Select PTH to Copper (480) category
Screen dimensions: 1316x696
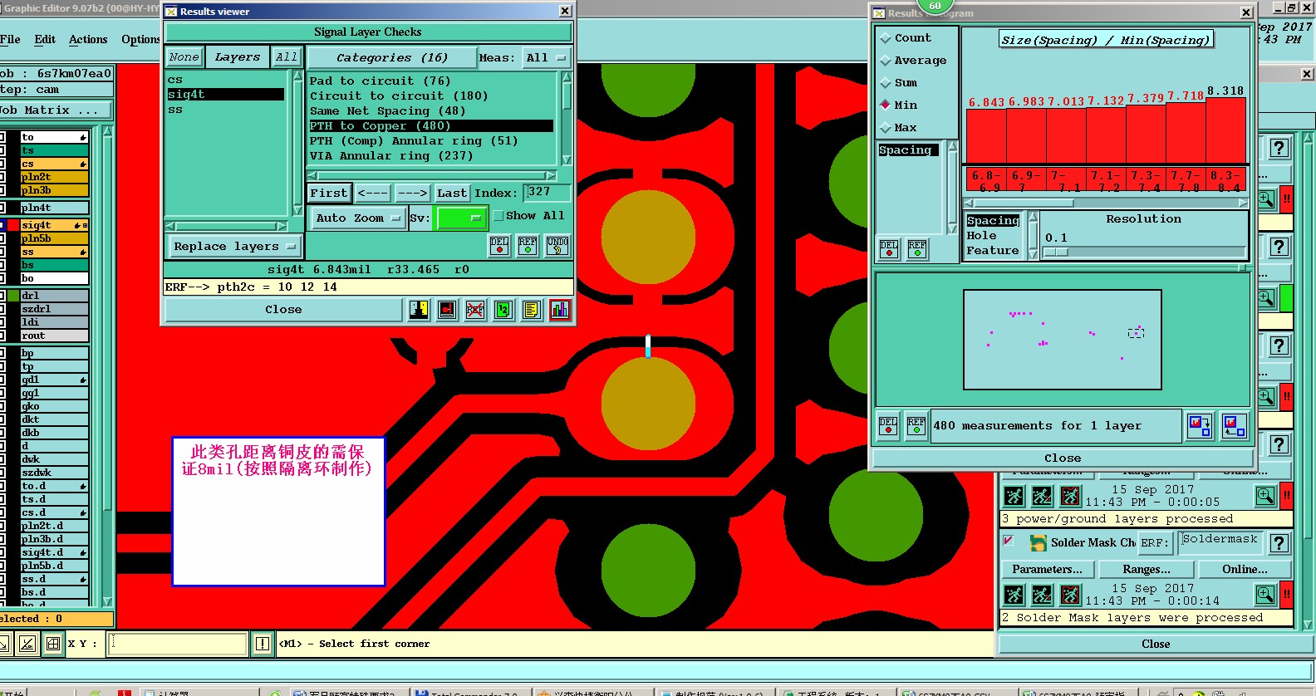coord(431,126)
